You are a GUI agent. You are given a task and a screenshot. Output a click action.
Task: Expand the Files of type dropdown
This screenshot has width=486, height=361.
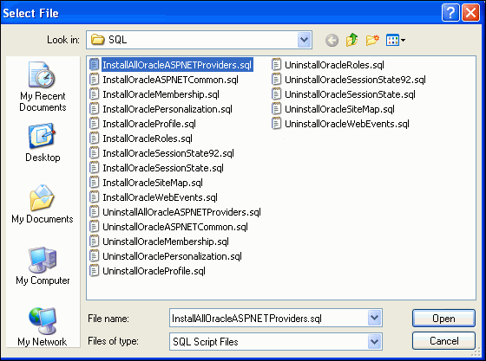pyautogui.click(x=374, y=341)
